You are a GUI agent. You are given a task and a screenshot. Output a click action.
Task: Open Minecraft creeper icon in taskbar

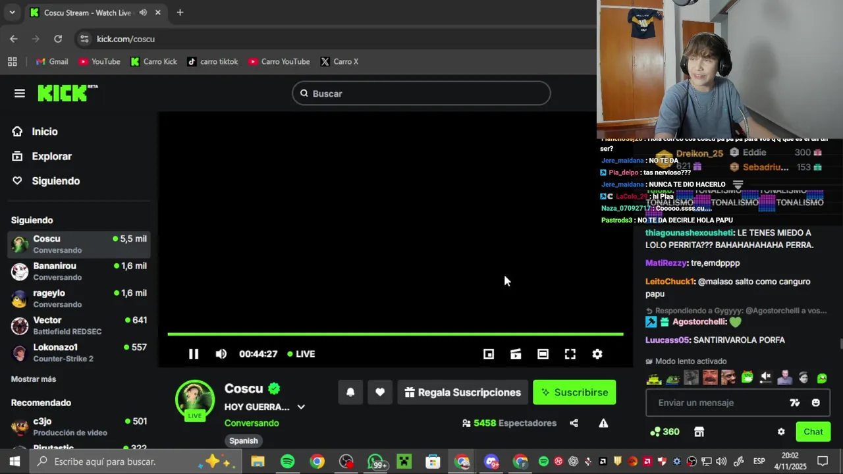404,461
